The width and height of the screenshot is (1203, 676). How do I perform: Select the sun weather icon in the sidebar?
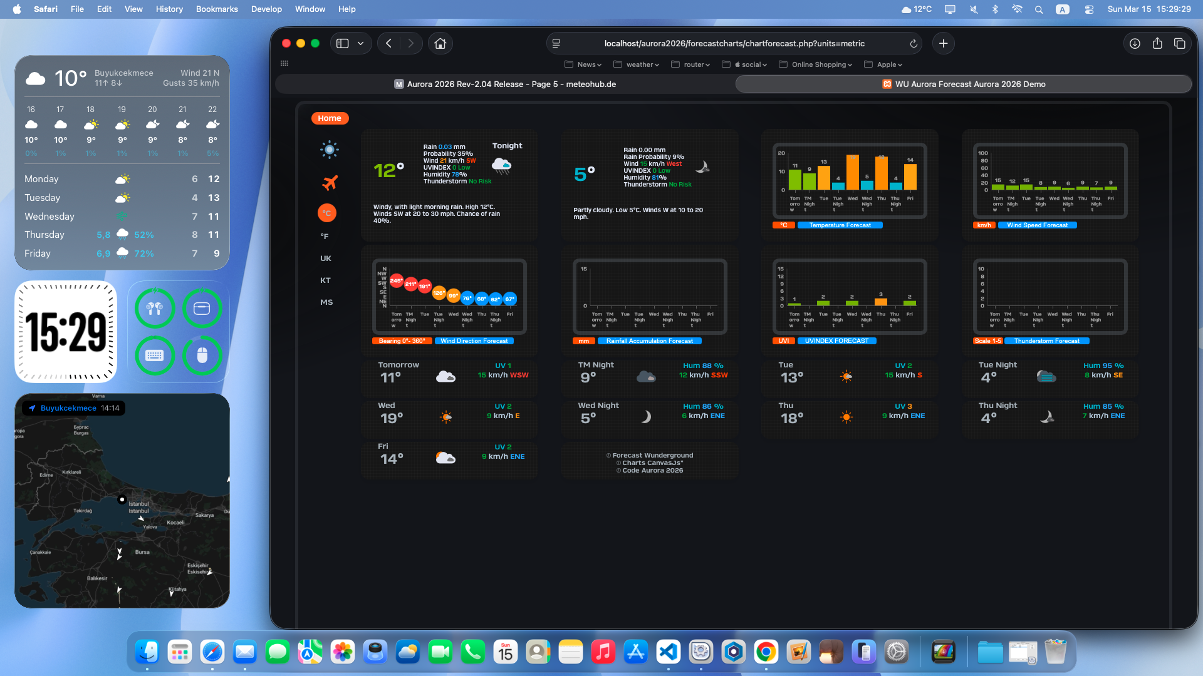pos(328,150)
